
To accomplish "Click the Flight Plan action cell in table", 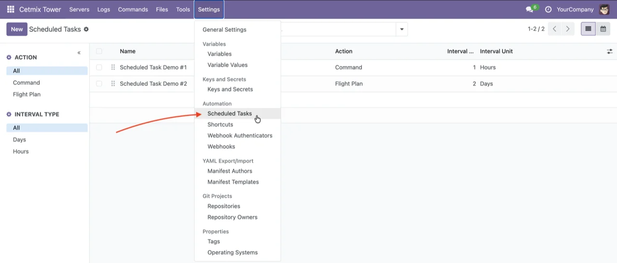I will pos(349,84).
